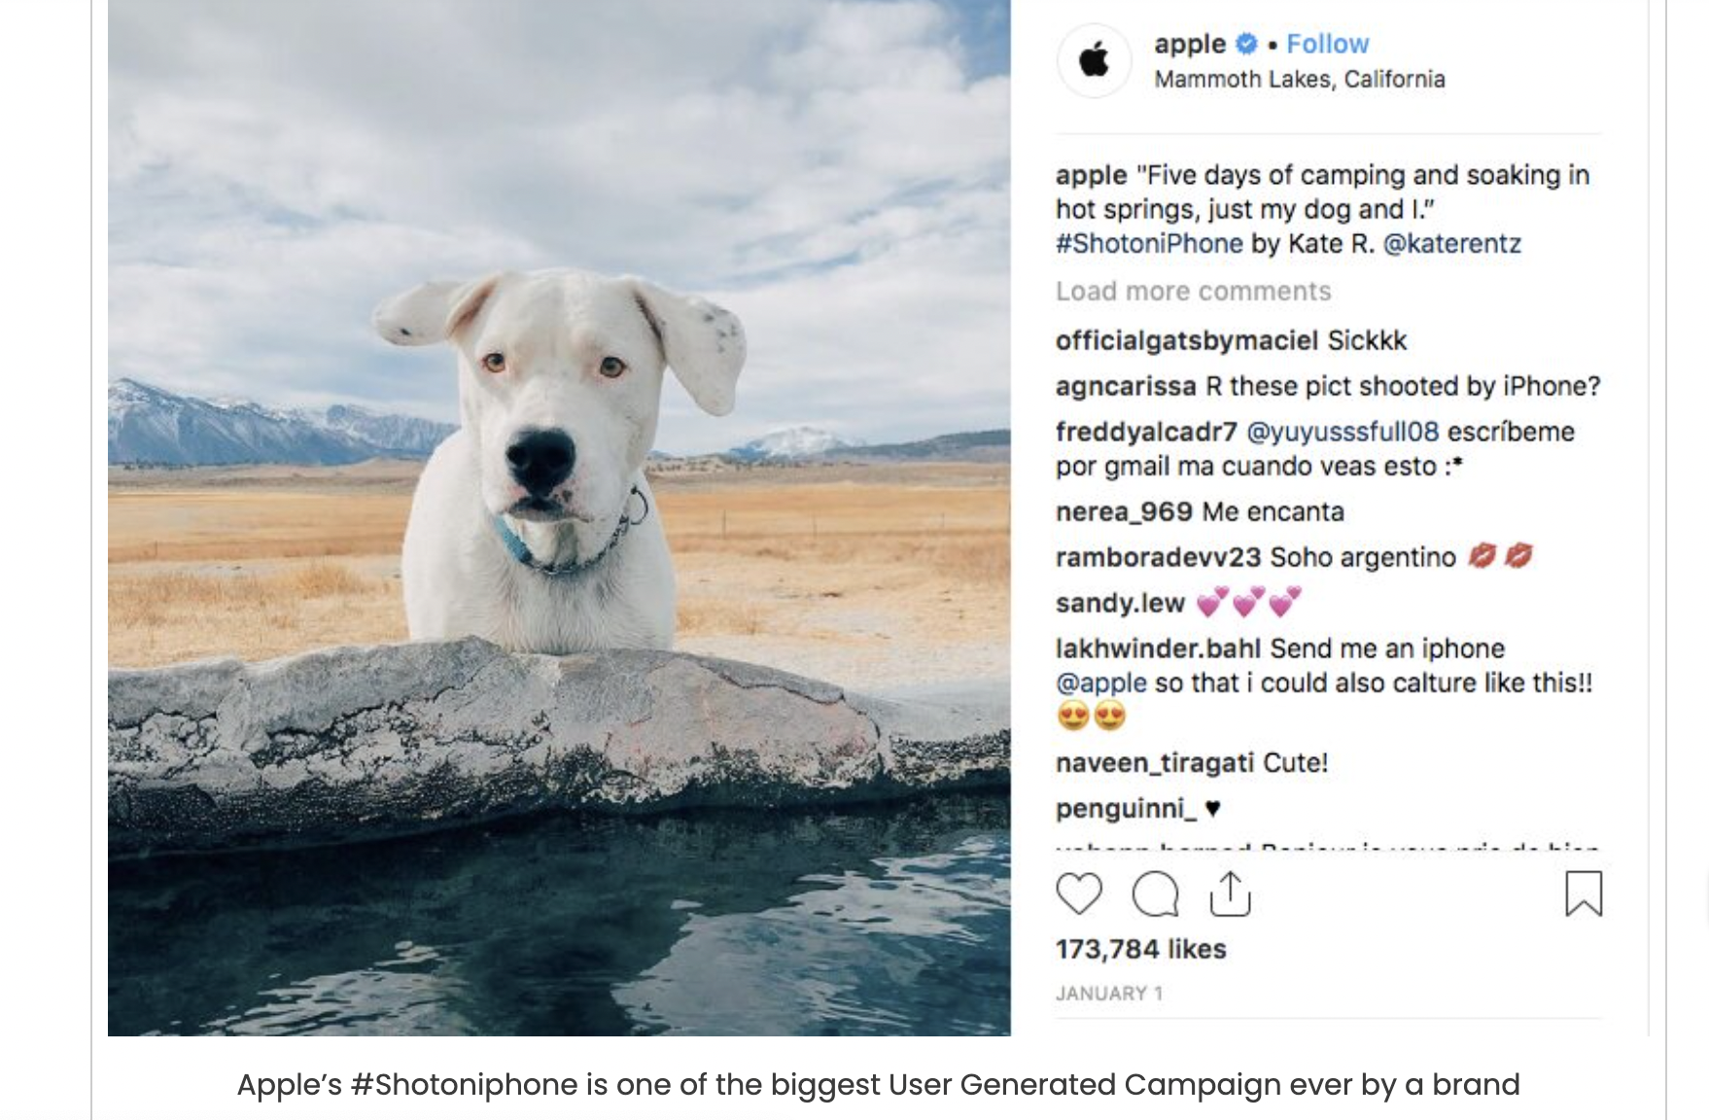Screen dimensions: 1709x1120
Task: Click the blue verified badge next to apple
Action: tap(1246, 44)
